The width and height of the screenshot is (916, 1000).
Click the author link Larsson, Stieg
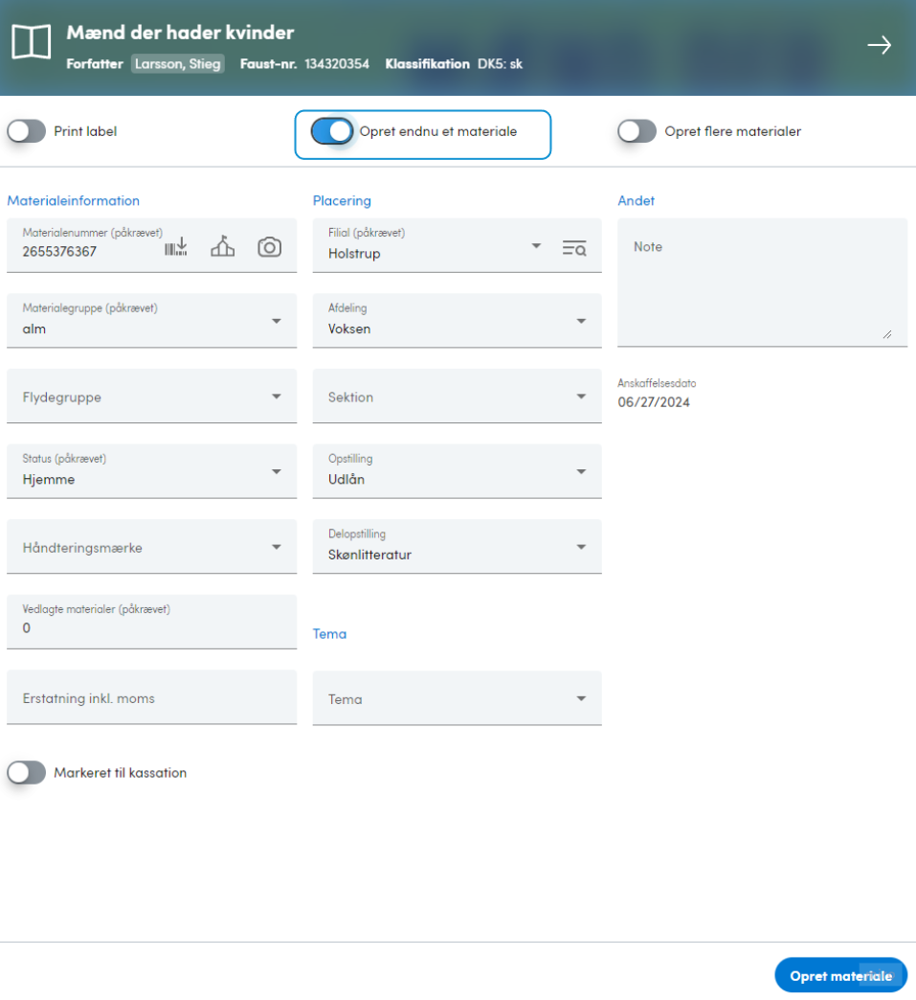tap(178, 64)
